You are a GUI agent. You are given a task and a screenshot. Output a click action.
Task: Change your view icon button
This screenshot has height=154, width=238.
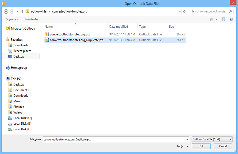pos(212,19)
